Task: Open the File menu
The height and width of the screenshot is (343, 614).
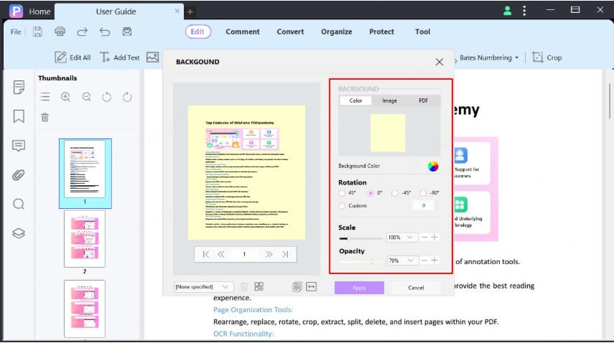Action: coord(16,32)
